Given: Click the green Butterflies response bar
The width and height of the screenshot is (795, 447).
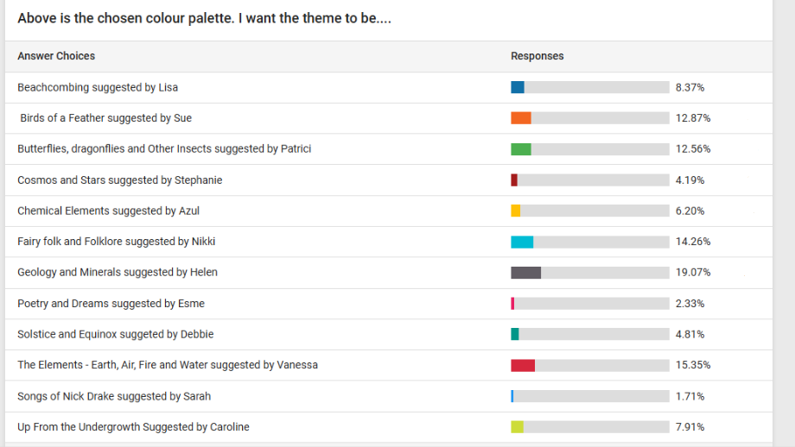Looking at the screenshot, I should tap(521, 148).
